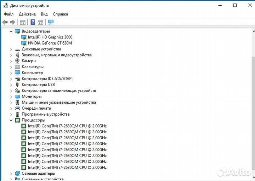Select the Сетевые адаптеры tree label

38,174
